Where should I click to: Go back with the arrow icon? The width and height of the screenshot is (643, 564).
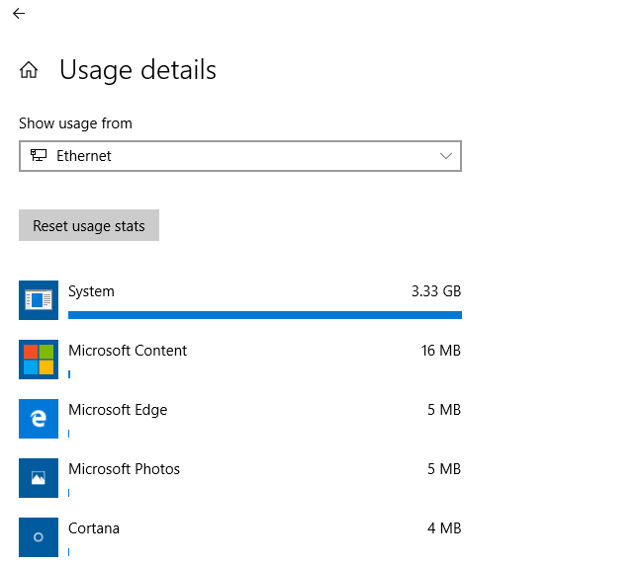[19, 14]
